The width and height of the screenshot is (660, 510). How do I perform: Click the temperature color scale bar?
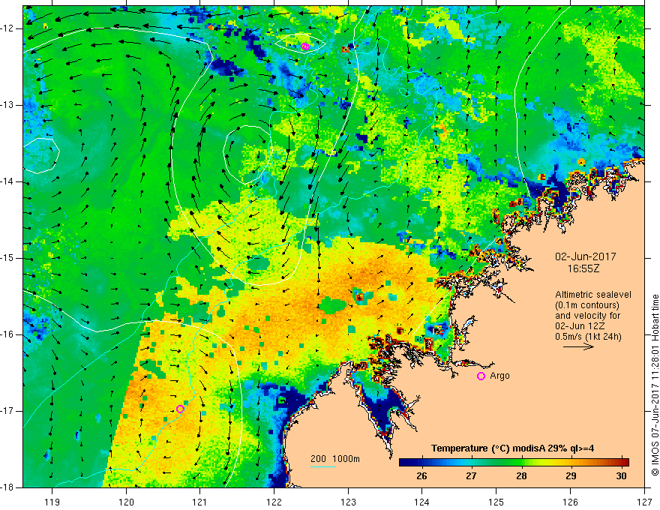[x=514, y=463]
